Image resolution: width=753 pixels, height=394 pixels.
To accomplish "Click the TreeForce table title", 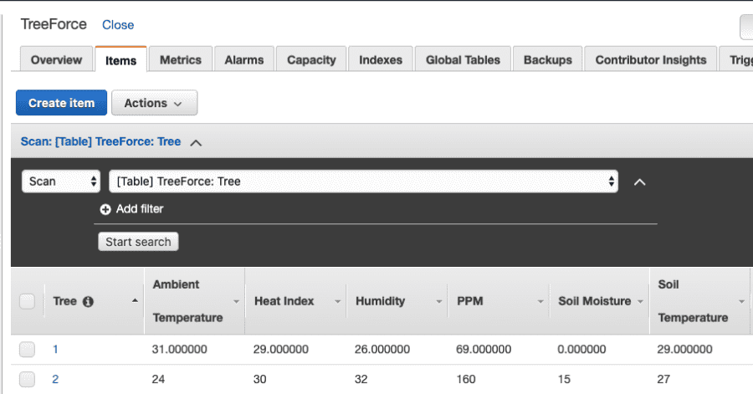I will click(x=54, y=24).
